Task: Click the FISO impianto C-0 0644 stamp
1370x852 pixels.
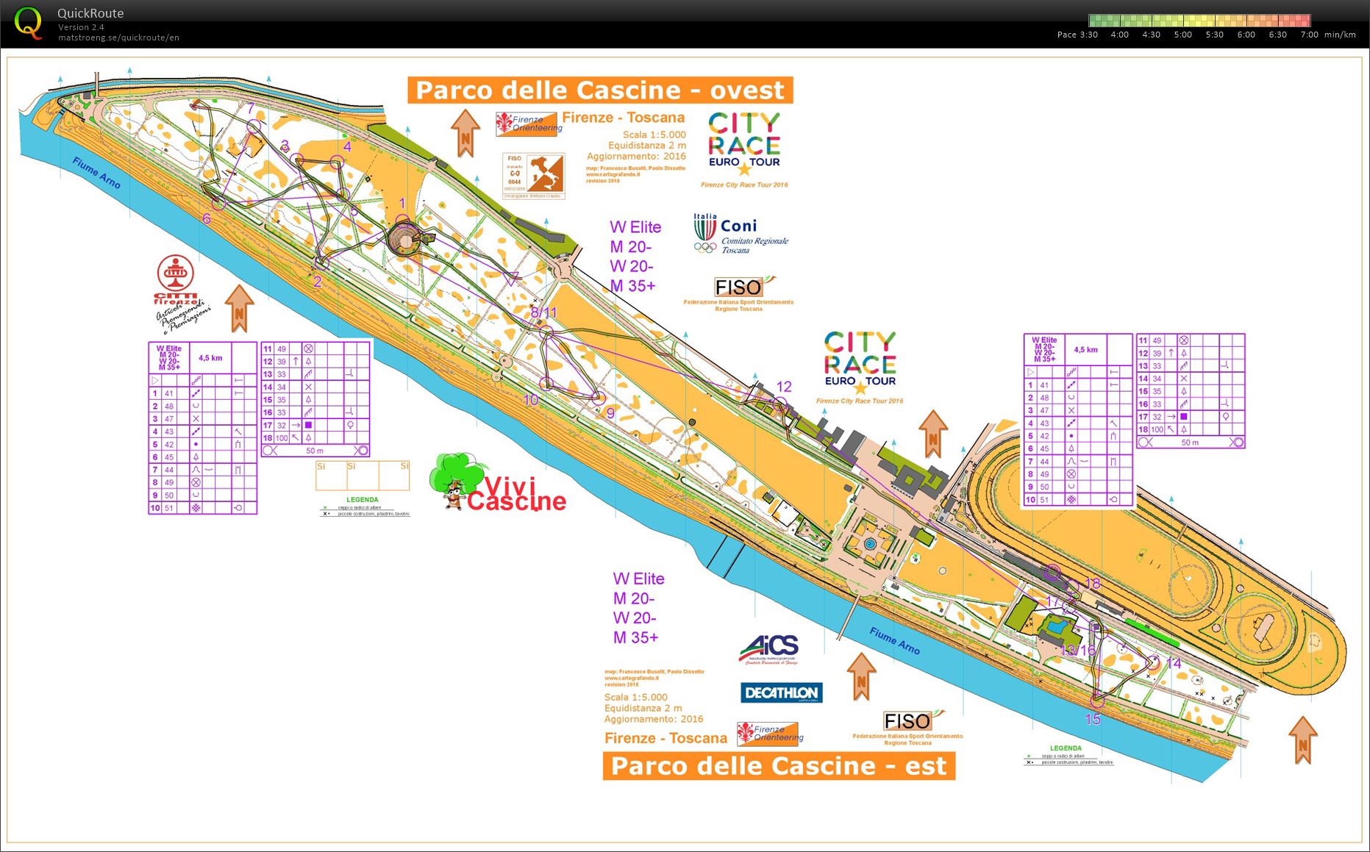Action: [533, 176]
